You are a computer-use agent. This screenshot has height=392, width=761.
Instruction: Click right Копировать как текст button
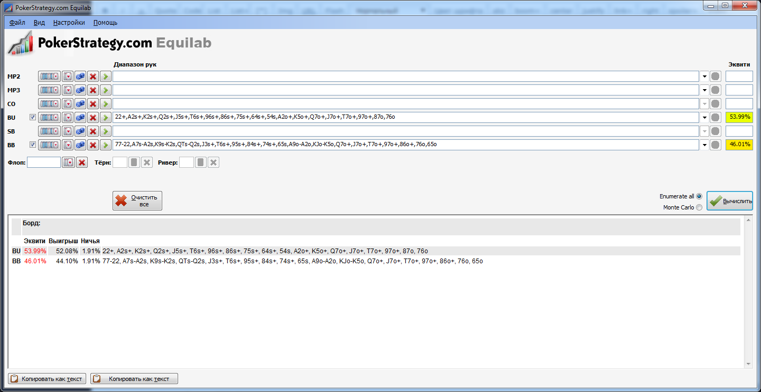[134, 379]
